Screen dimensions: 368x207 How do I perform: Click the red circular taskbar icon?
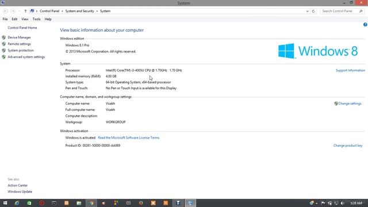coord(42,203)
